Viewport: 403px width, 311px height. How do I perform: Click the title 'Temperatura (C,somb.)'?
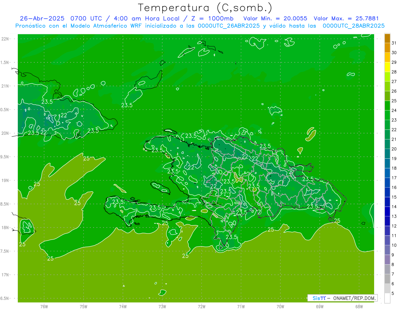point(205,8)
